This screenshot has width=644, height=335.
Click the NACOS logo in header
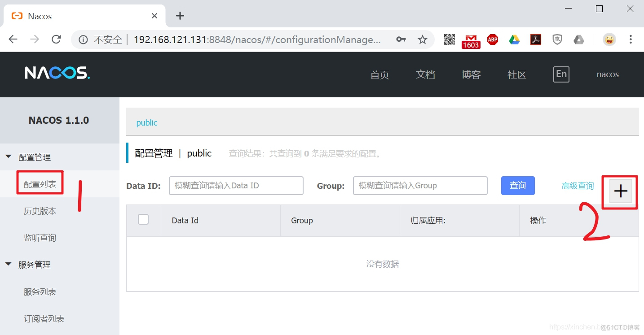pos(57,73)
